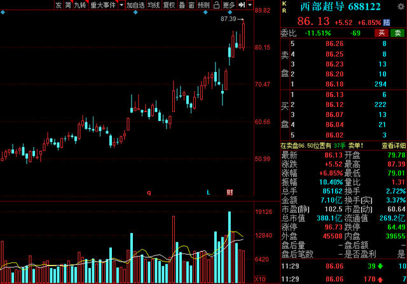Click the red 买 buy button
Viewport: 407px width, 284px height.
tap(382, 33)
